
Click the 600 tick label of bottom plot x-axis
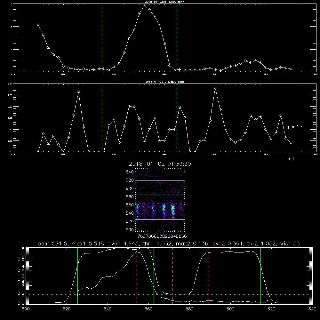click(230, 309)
